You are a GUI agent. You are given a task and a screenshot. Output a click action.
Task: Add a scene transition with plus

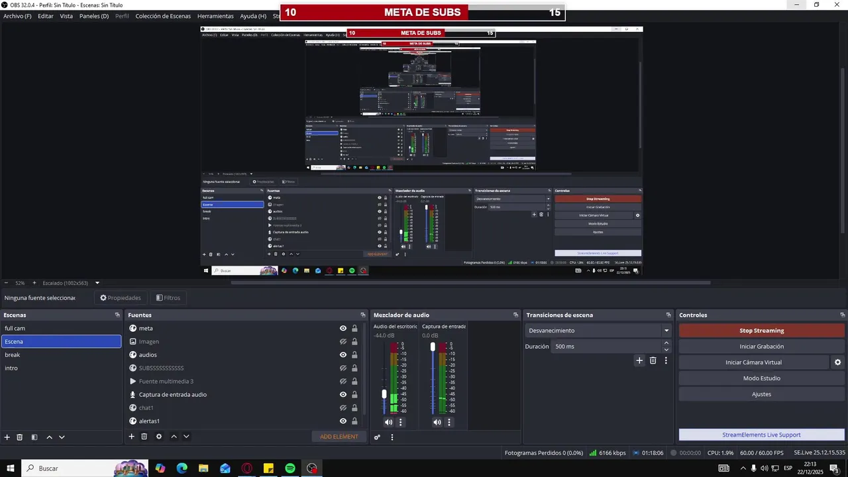click(x=639, y=360)
